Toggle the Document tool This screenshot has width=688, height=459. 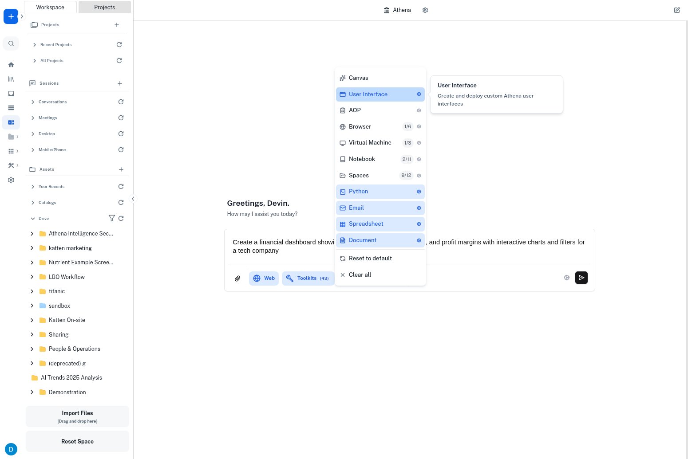click(x=380, y=240)
